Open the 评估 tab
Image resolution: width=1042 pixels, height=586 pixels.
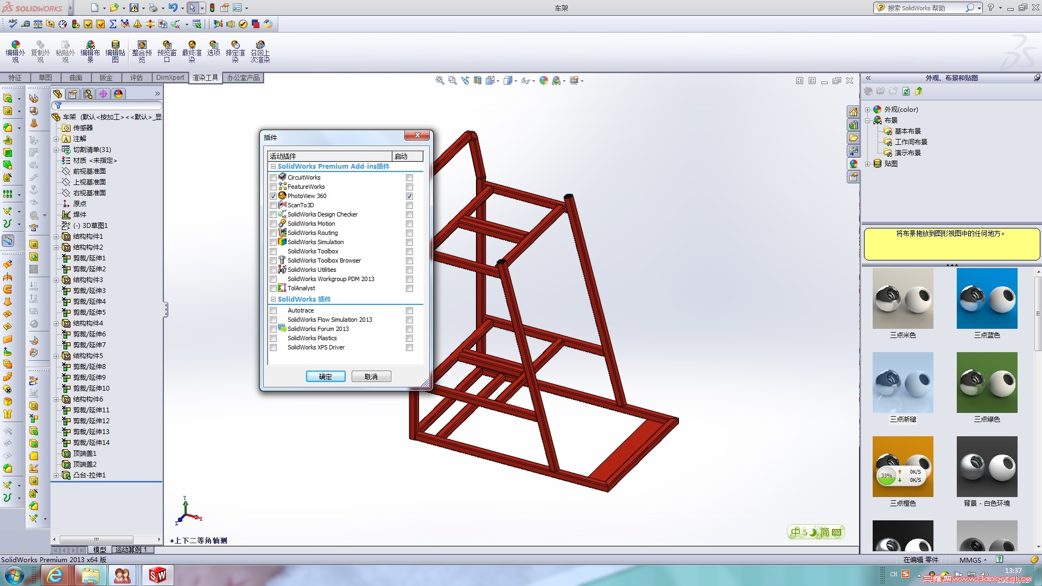[x=136, y=78]
